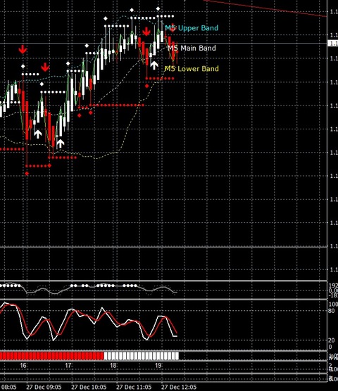This screenshot has width=338, height=391.
Task: Click the highlighted current price tag on axis
Action: pos(333,43)
